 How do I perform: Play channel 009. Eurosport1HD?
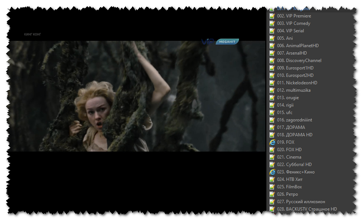pyautogui.click(x=295, y=68)
